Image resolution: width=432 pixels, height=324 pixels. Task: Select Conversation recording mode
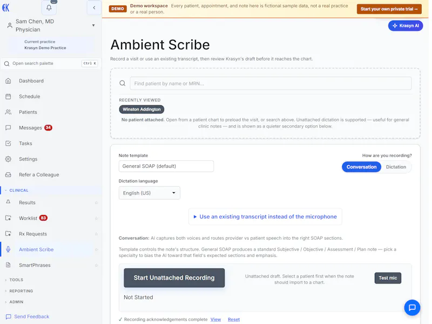tap(361, 167)
